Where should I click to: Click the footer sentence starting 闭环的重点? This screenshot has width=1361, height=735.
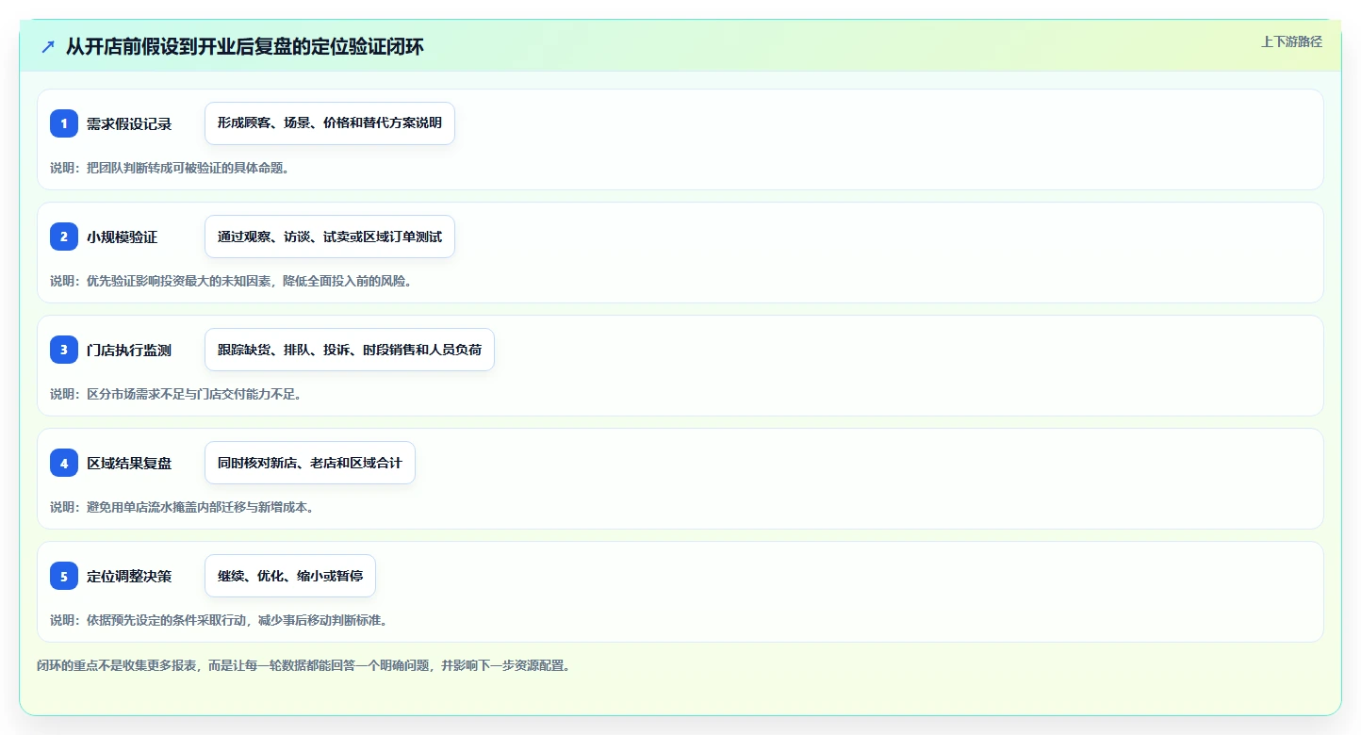303,665
